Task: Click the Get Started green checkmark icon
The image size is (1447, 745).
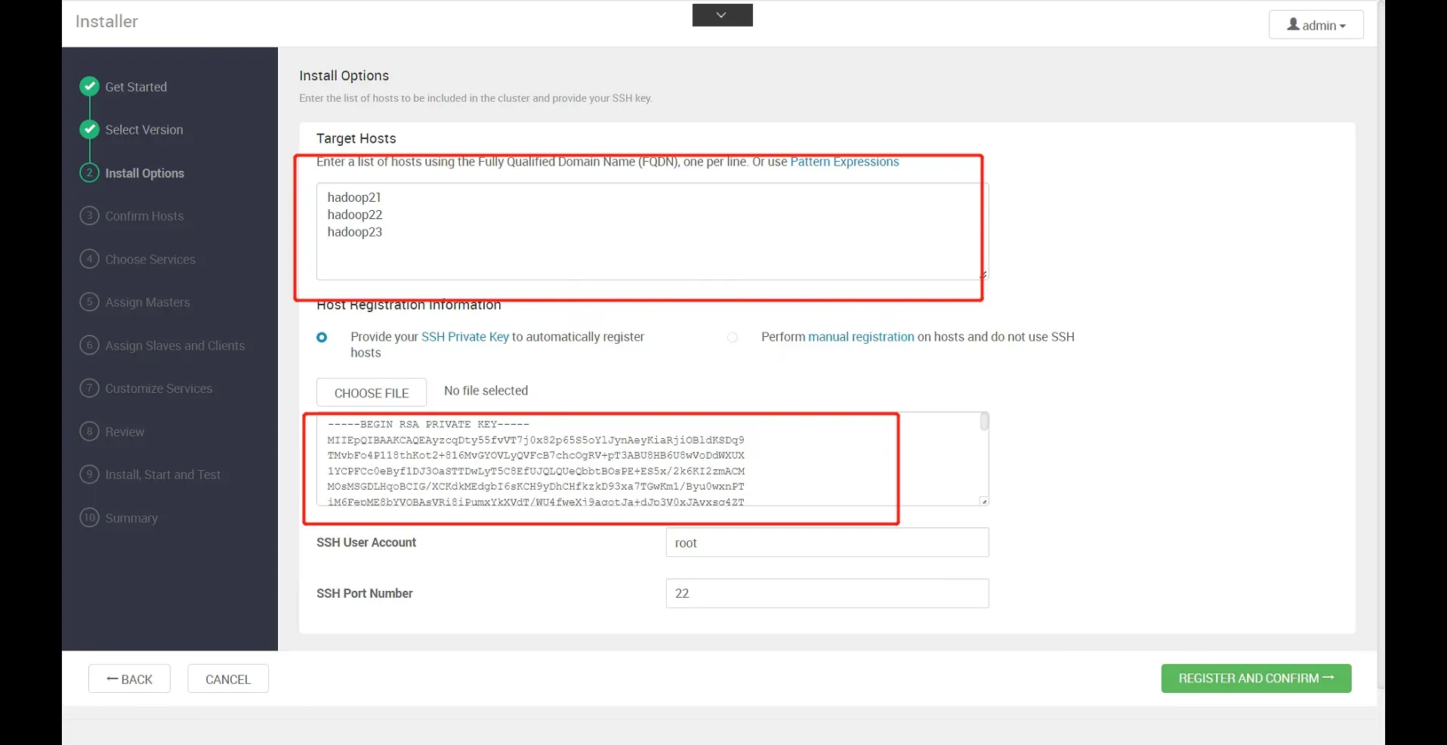Action: click(89, 86)
